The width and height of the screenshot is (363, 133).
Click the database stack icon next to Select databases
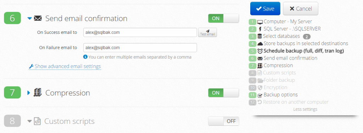(x=260, y=36)
